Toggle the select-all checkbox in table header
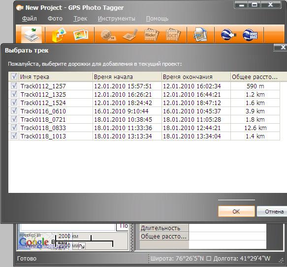The width and height of the screenshot is (287, 267). pyautogui.click(x=14, y=76)
